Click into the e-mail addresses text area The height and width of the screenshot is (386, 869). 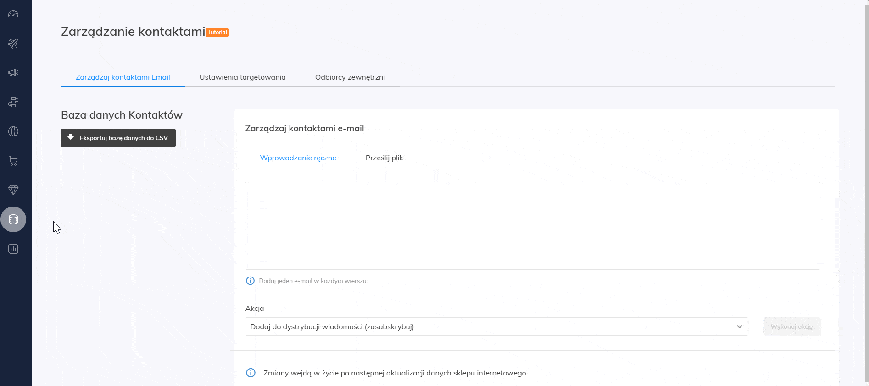[533, 226]
